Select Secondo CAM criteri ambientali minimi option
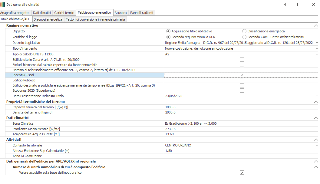Image resolution: width=320 pixels, height=184 pixels. (244, 37)
